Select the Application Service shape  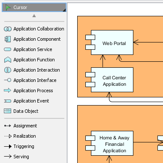tap(34, 49)
